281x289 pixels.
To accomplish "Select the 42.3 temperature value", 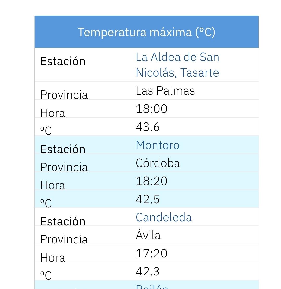I will click(148, 272).
